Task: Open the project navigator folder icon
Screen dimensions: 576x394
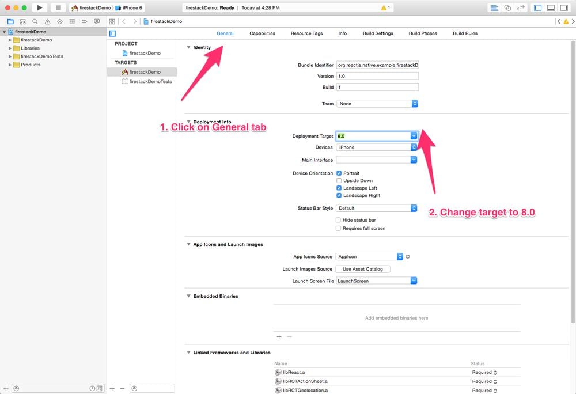Action: coord(10,22)
